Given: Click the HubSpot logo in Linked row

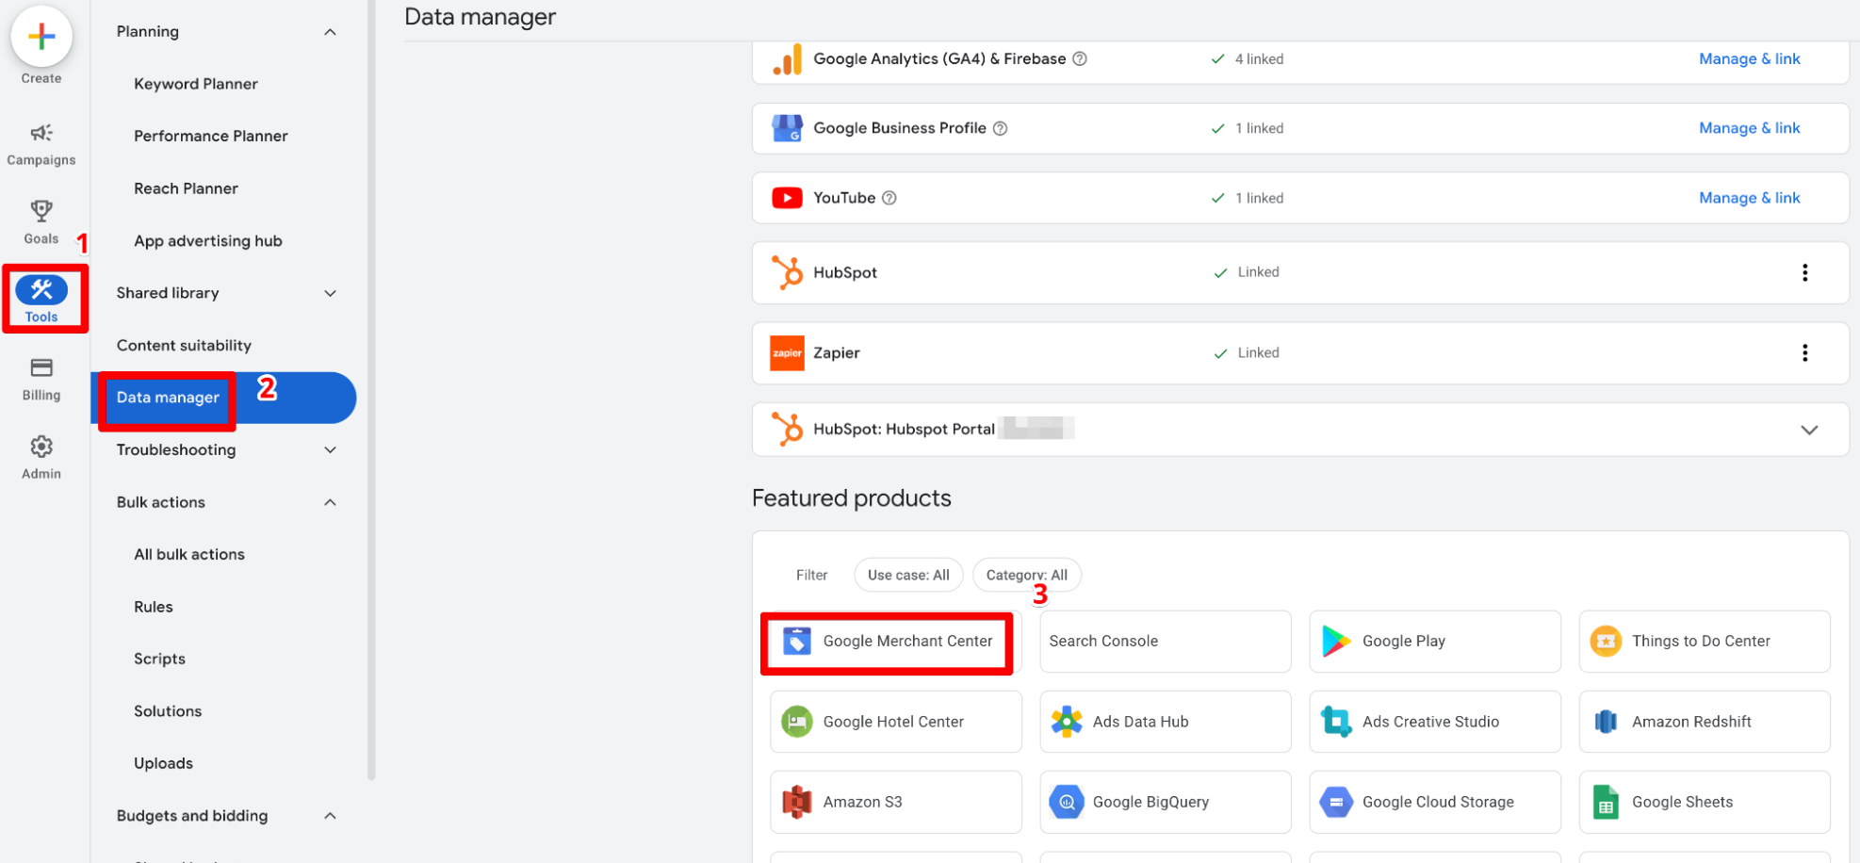Looking at the screenshot, I should pyautogui.click(x=787, y=272).
